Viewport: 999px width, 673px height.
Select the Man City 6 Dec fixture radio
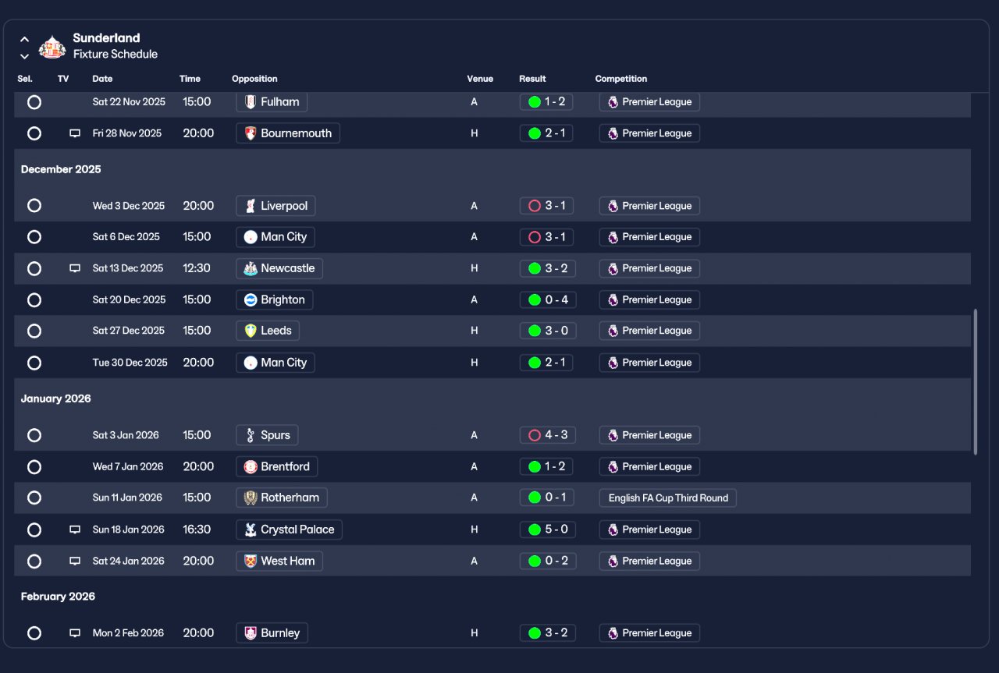(34, 237)
